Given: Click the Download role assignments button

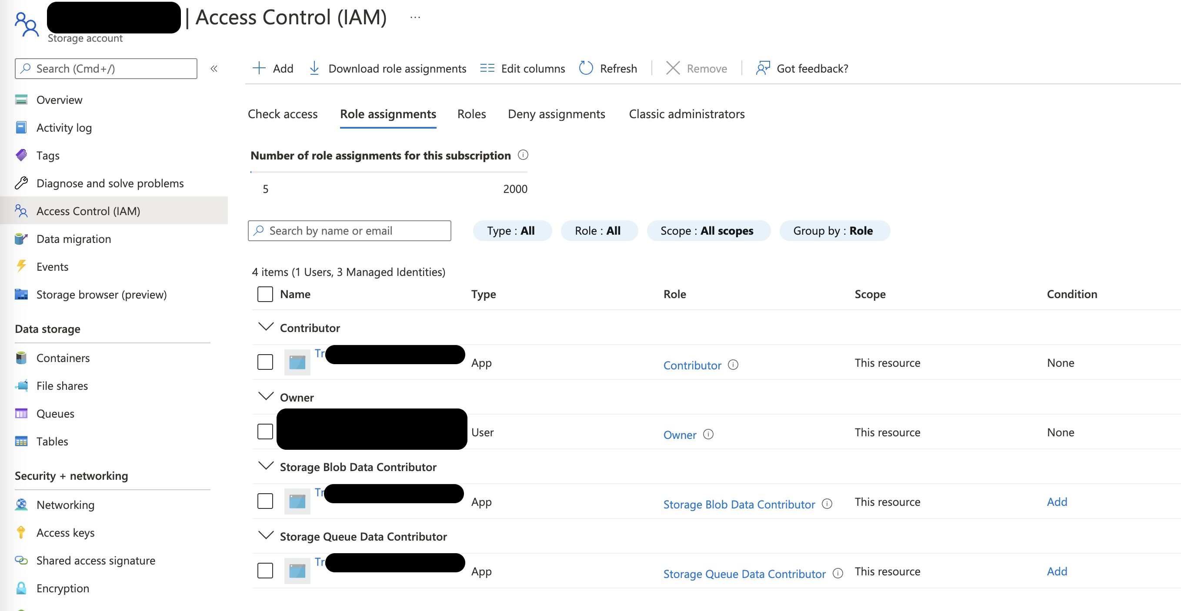Looking at the screenshot, I should click(x=387, y=68).
